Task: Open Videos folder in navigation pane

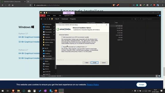Action: pos(47,66)
